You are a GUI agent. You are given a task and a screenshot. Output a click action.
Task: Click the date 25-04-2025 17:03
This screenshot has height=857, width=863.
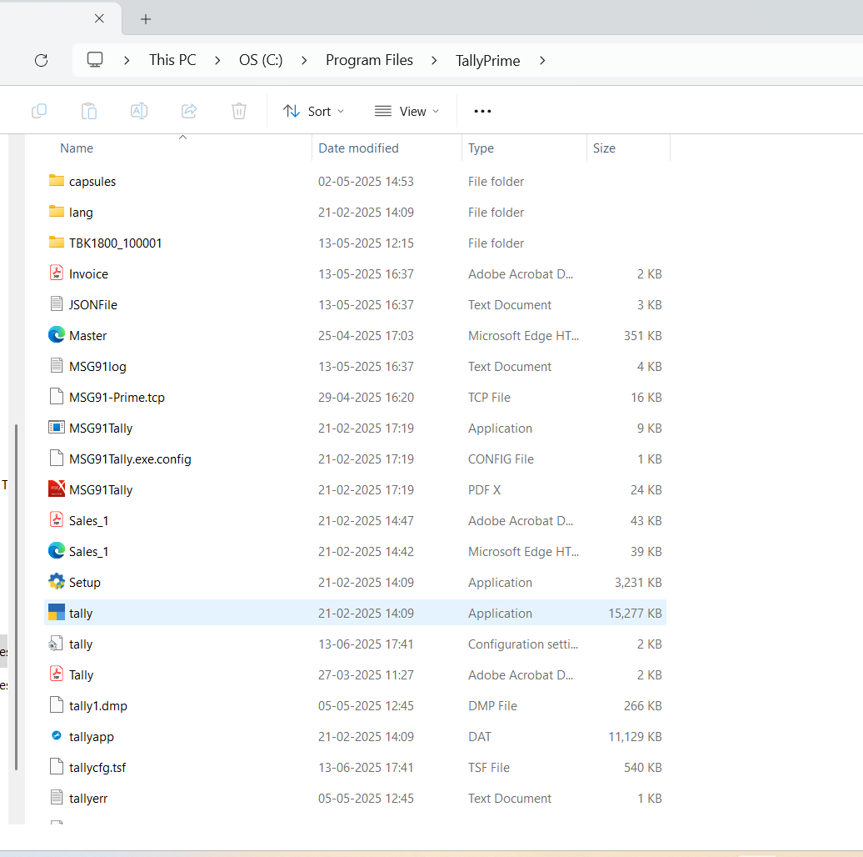366,335
